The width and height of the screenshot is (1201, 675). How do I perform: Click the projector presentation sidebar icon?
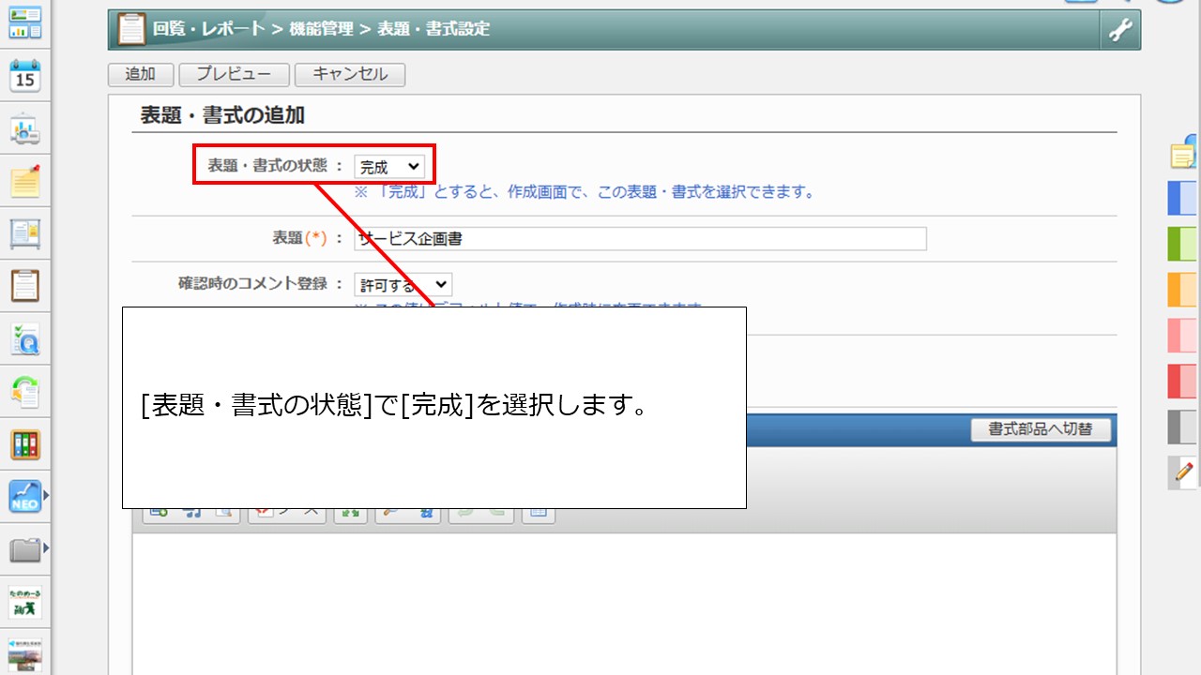25,129
